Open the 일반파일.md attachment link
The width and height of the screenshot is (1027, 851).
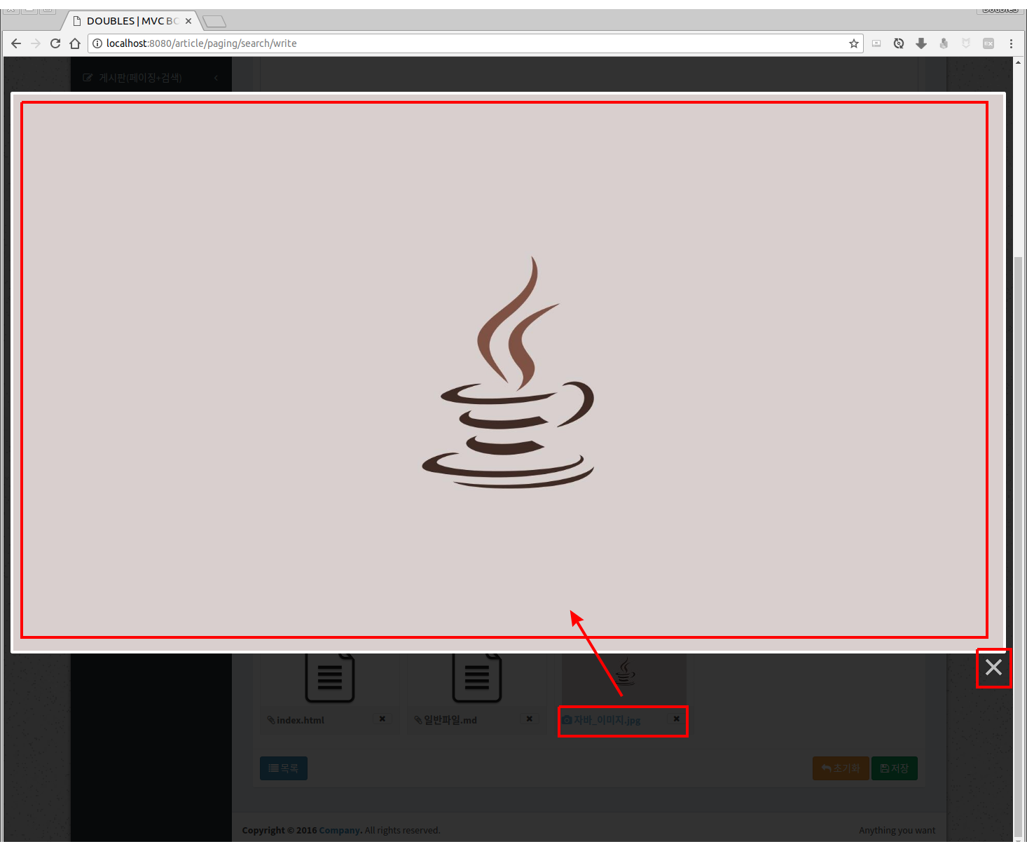[x=450, y=720]
